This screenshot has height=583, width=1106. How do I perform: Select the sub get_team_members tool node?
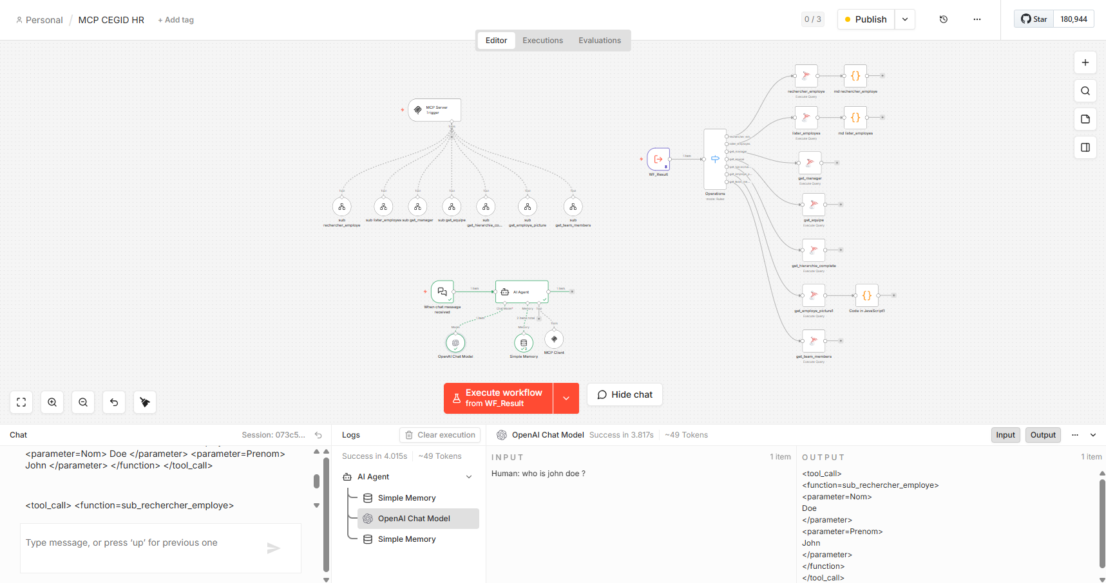[x=573, y=207]
